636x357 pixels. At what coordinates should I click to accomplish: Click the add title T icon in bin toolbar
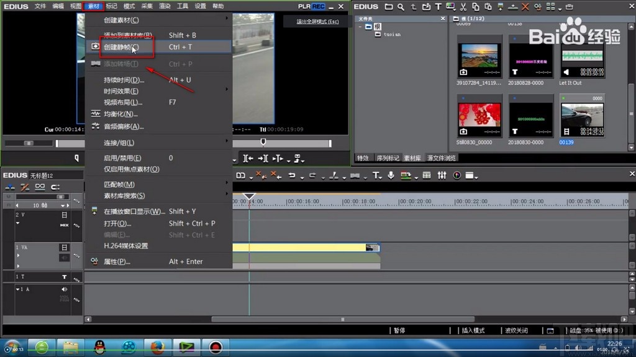[x=438, y=7]
